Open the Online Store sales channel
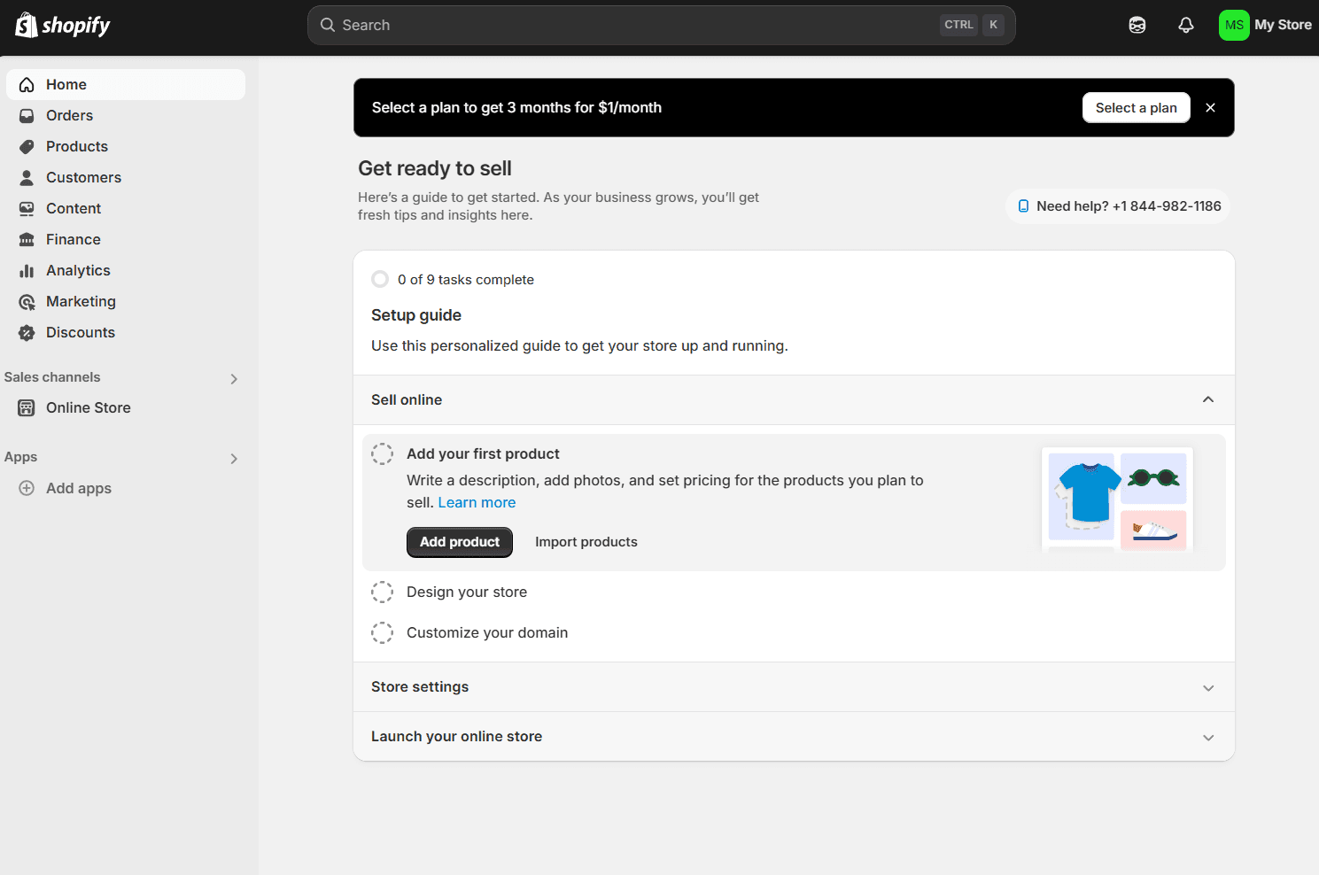This screenshot has width=1319, height=875. [88, 407]
